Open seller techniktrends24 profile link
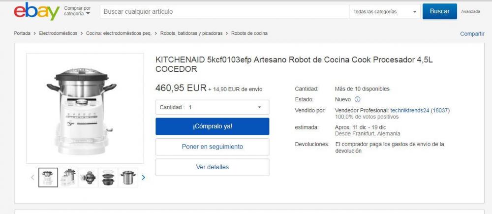 [x=409, y=111]
